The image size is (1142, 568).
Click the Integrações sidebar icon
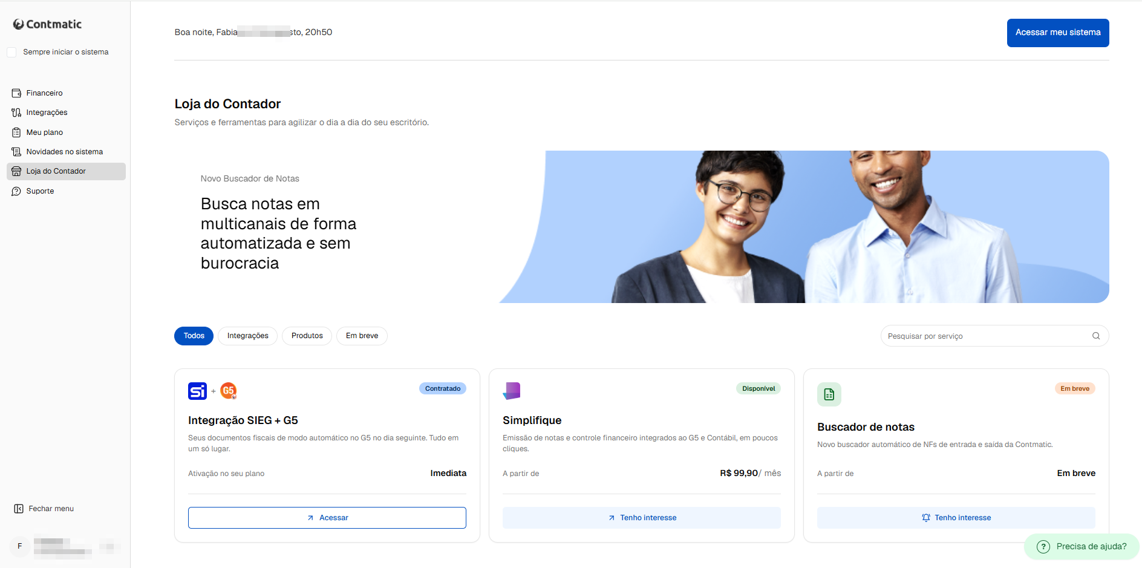[16, 113]
